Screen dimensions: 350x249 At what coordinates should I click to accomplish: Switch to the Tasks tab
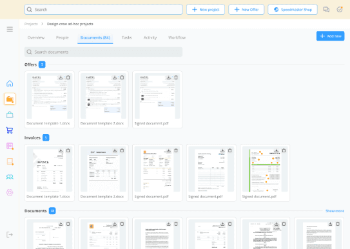(x=127, y=37)
